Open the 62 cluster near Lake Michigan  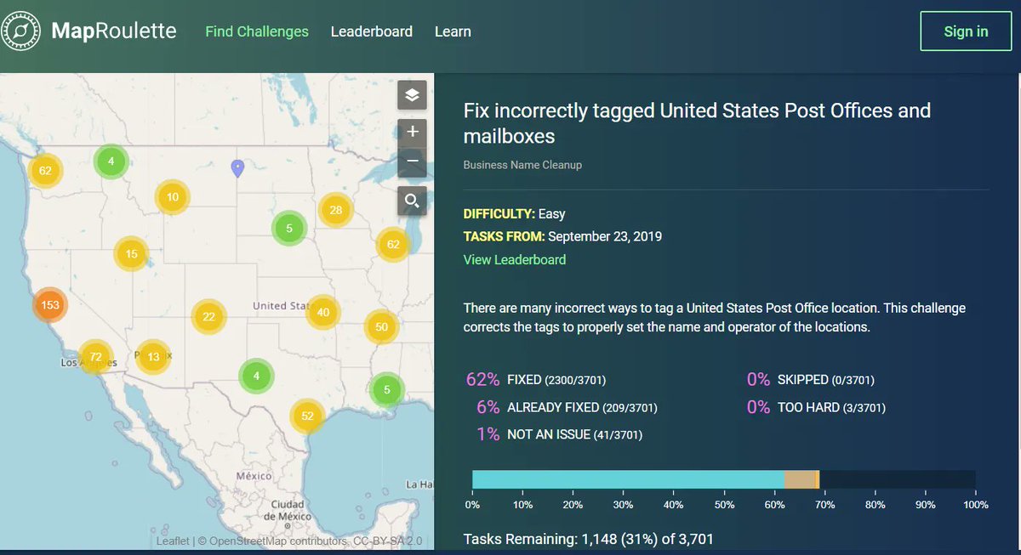pos(393,245)
